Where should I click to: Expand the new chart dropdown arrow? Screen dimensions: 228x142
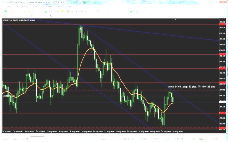tap(8, 11)
